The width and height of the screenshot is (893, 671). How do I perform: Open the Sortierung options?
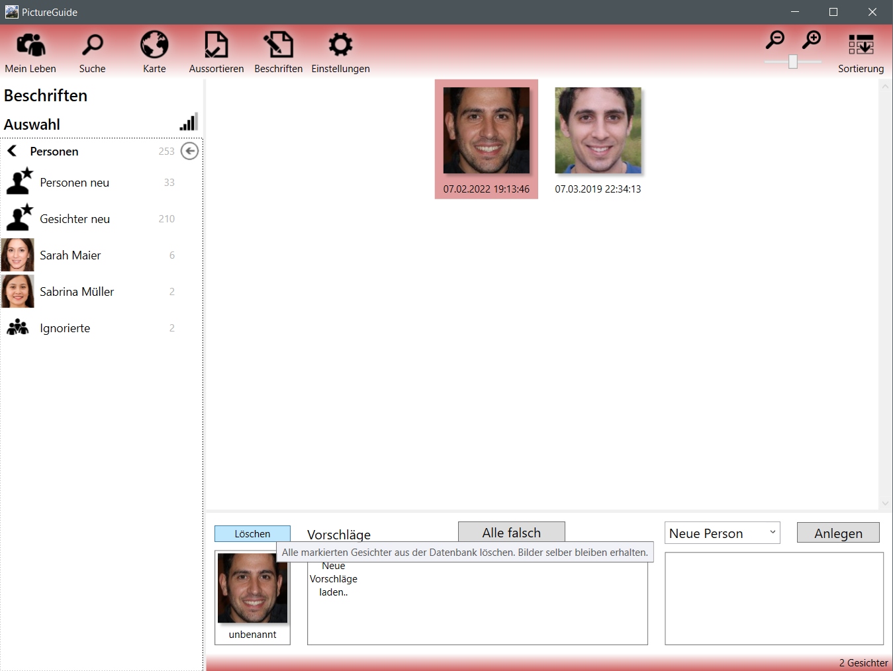tap(861, 53)
